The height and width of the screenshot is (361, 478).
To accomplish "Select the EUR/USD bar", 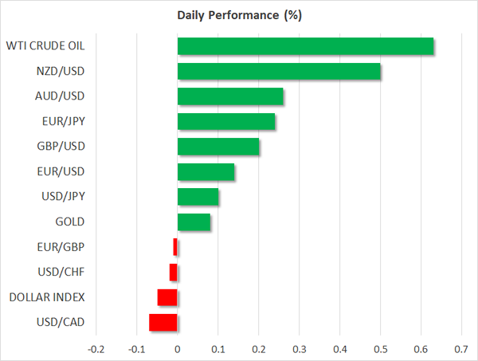I will point(206,172).
